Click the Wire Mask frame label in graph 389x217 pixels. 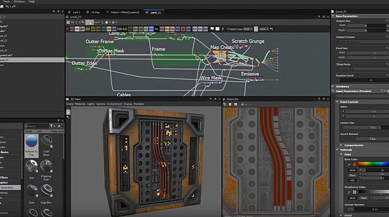pyautogui.click(x=211, y=78)
